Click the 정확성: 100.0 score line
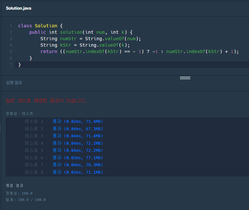Screen dimensions: 249x210 (19, 193)
